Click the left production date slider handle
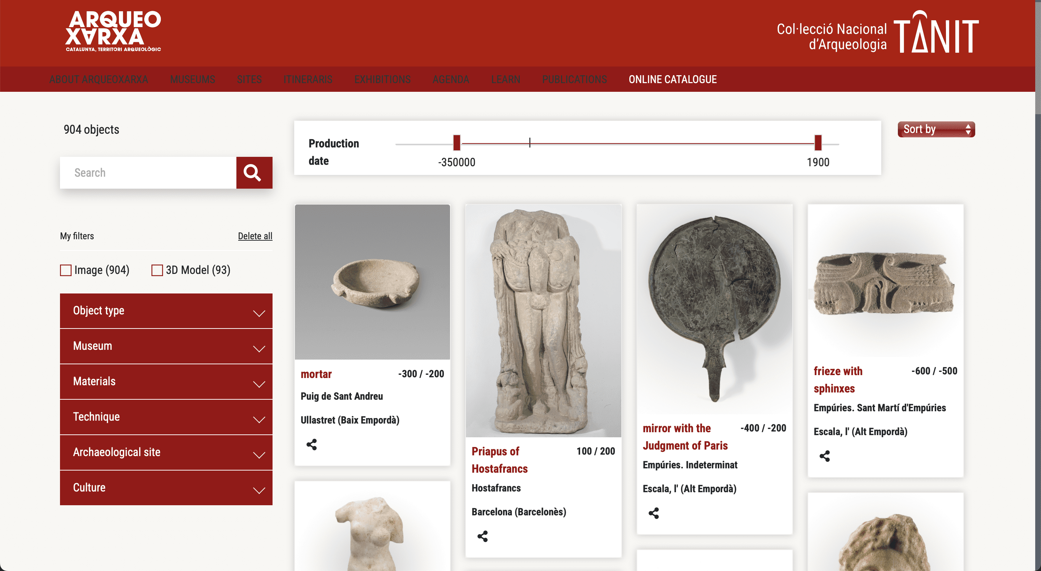Image resolution: width=1041 pixels, height=571 pixels. pos(457,143)
